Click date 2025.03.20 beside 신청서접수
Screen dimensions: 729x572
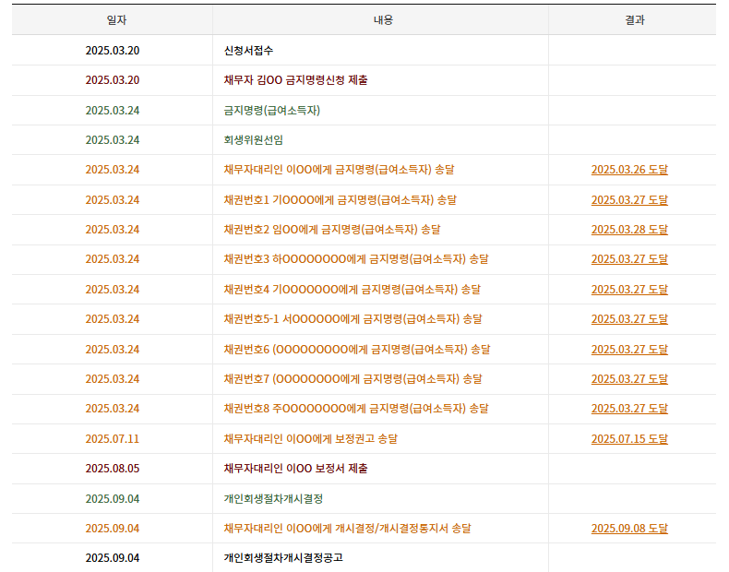point(113,50)
